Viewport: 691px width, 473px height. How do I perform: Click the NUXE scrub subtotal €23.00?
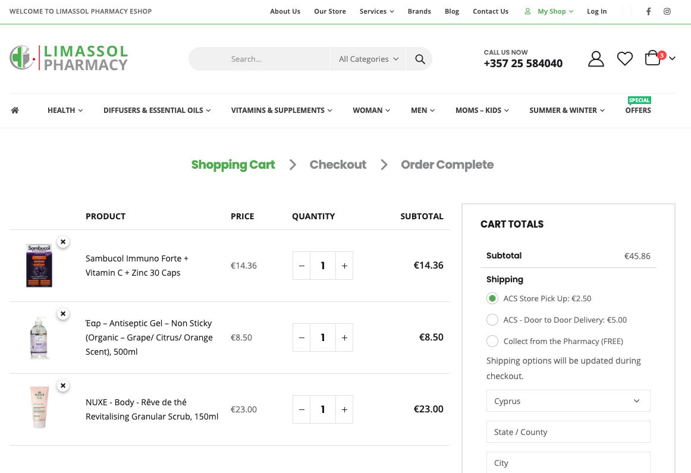428,409
